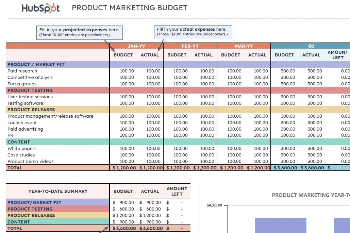Click the projected expenses instruction box
Viewport: 350px width, 233px height.
(x=79, y=32)
